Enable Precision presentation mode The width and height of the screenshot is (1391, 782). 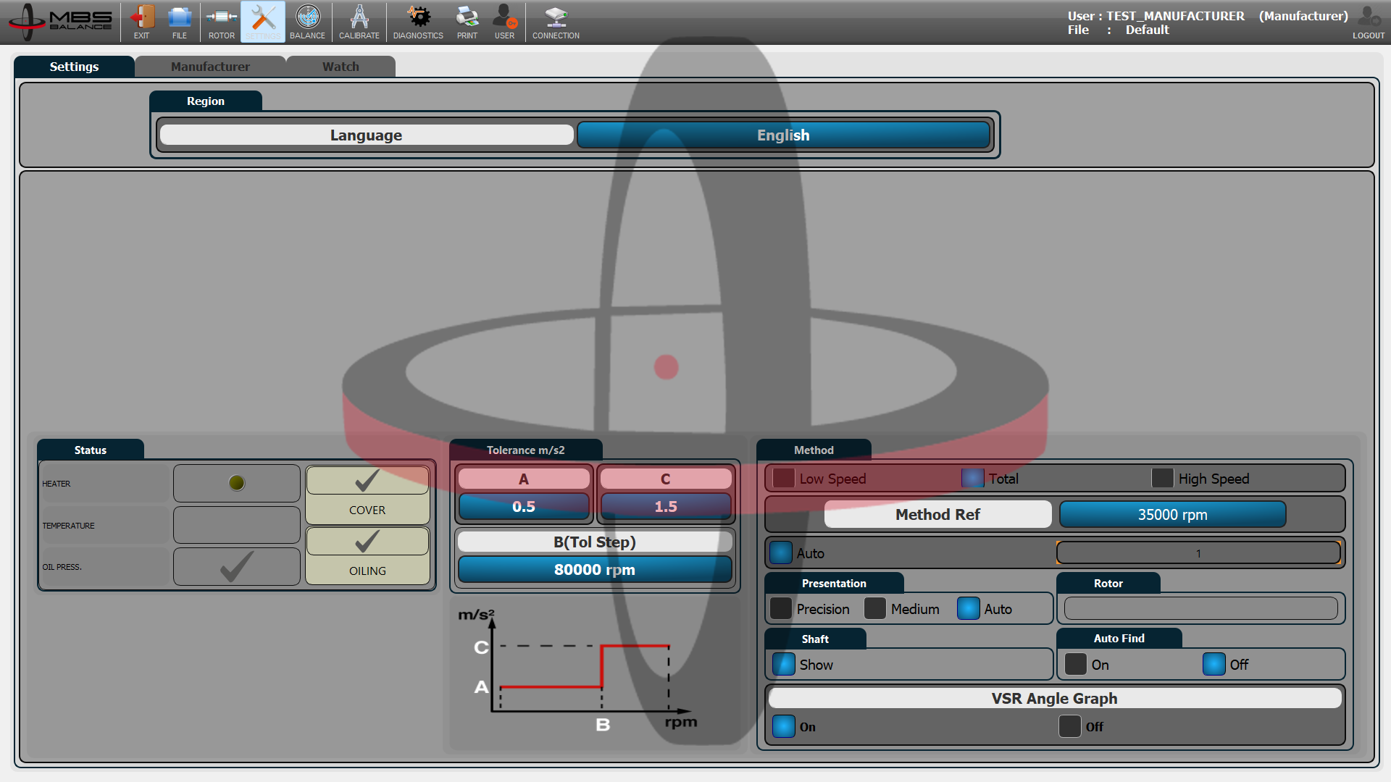(x=780, y=609)
